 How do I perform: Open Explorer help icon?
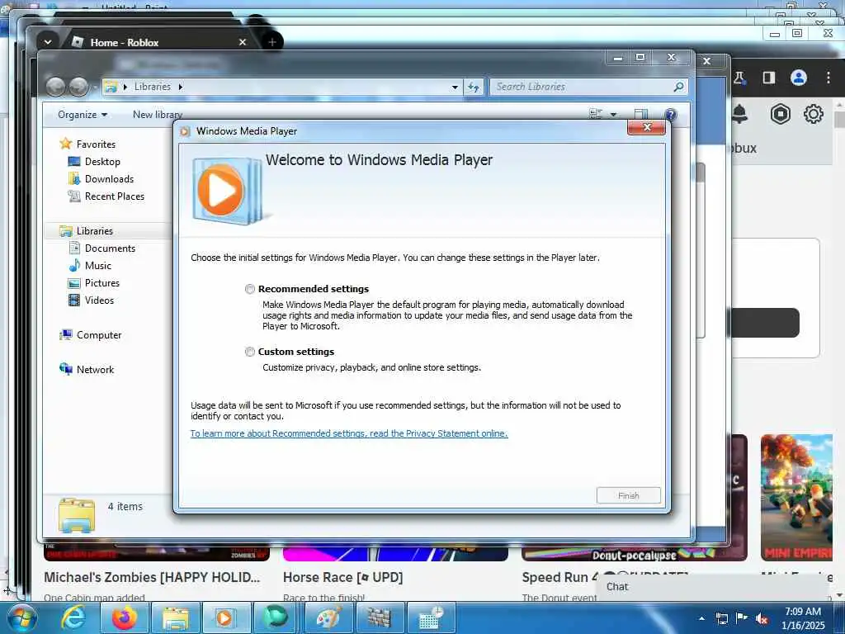pos(670,114)
